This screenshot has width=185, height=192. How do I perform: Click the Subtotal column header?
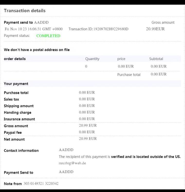[x=156, y=59]
